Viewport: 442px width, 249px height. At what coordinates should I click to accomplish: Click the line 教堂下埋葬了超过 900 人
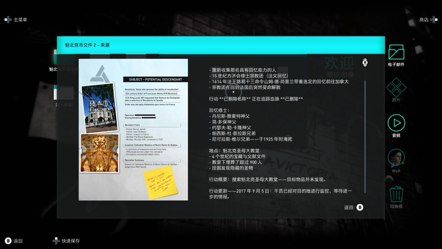pyautogui.click(x=236, y=162)
